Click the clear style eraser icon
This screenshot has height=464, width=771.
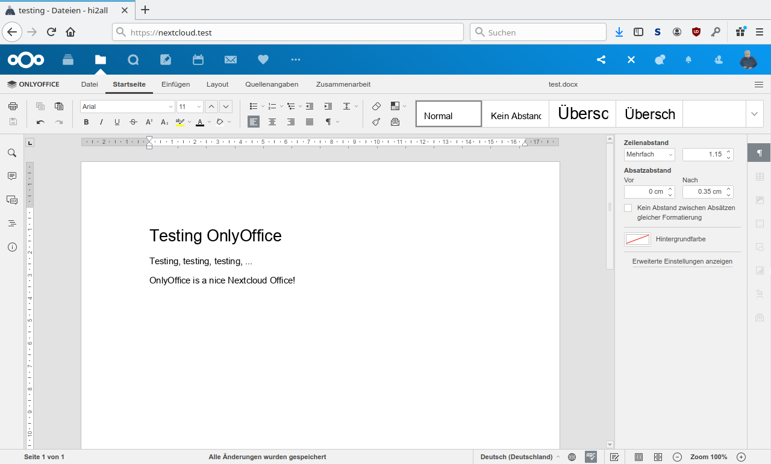[x=376, y=107]
